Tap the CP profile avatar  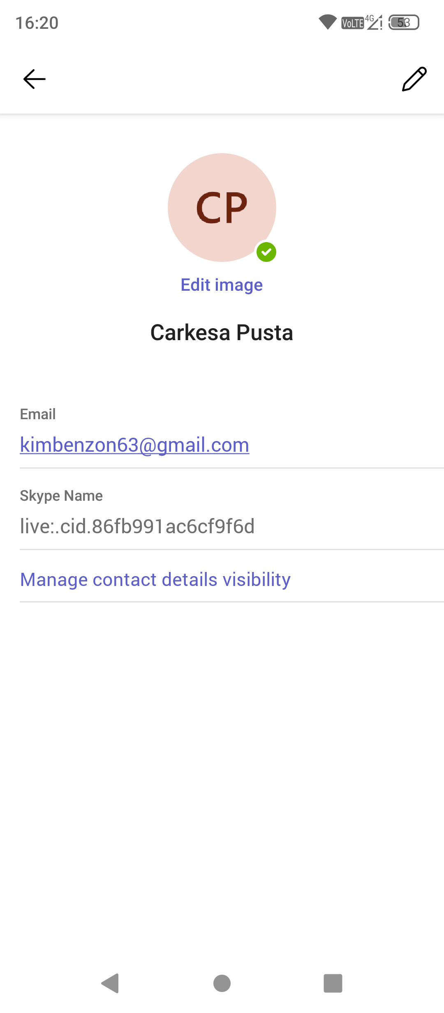[222, 207]
